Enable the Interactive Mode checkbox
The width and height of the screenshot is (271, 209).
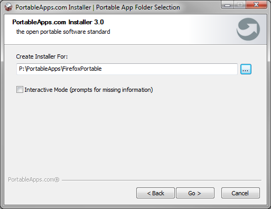[20, 90]
